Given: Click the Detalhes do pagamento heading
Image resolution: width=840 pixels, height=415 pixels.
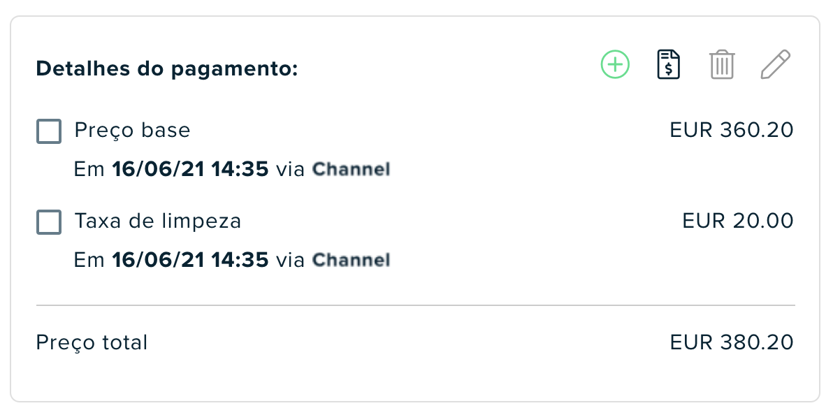Looking at the screenshot, I should pos(167,69).
